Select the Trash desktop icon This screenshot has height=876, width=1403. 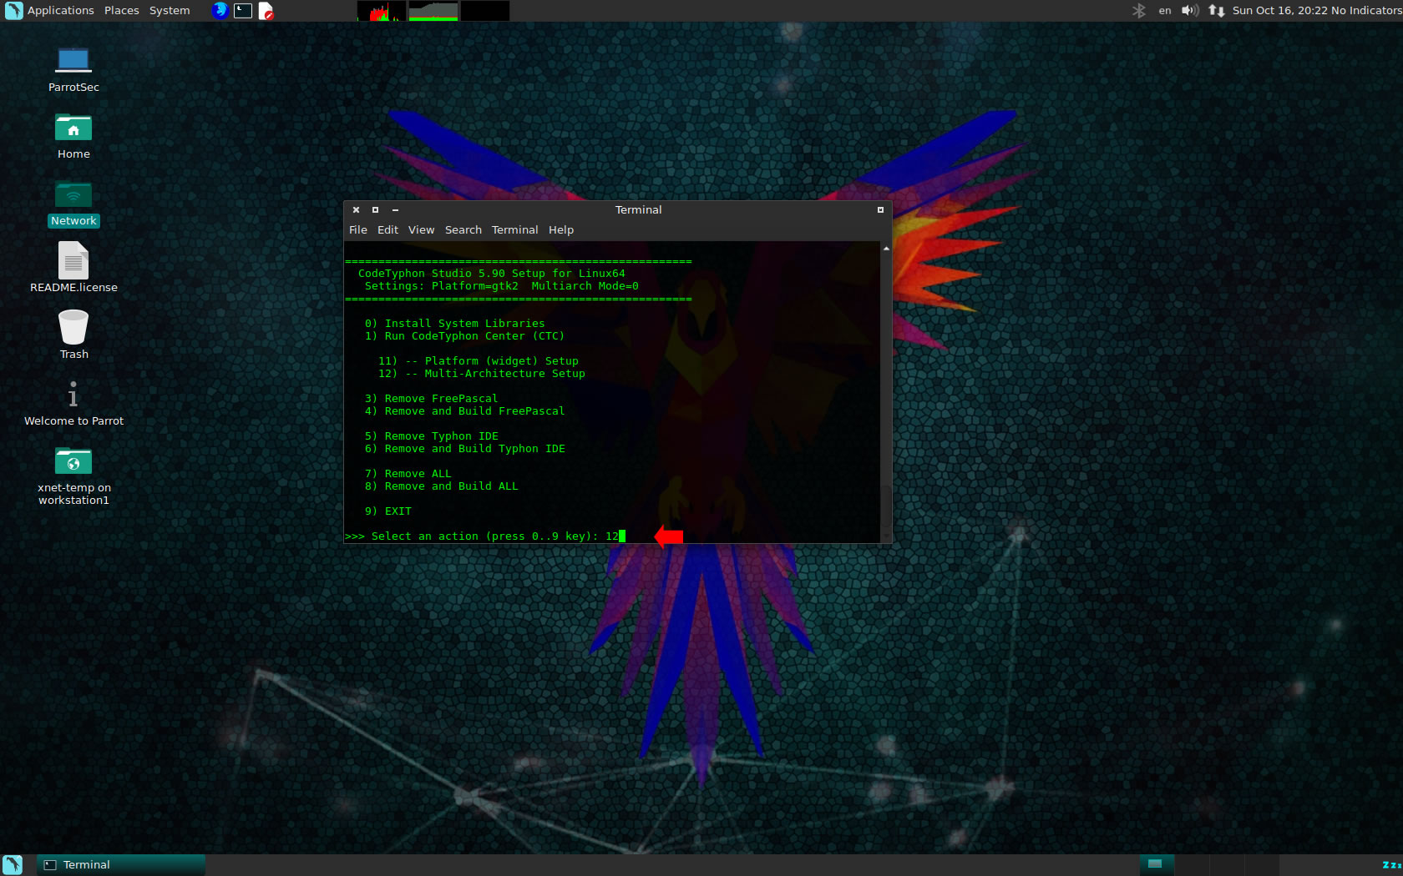[73, 334]
